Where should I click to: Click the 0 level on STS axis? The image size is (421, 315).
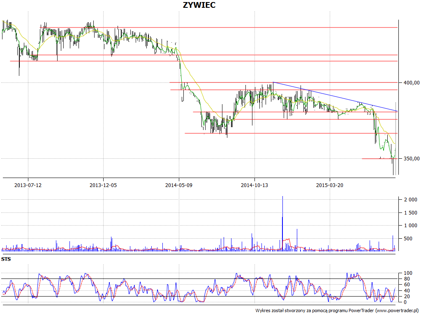click(405, 302)
